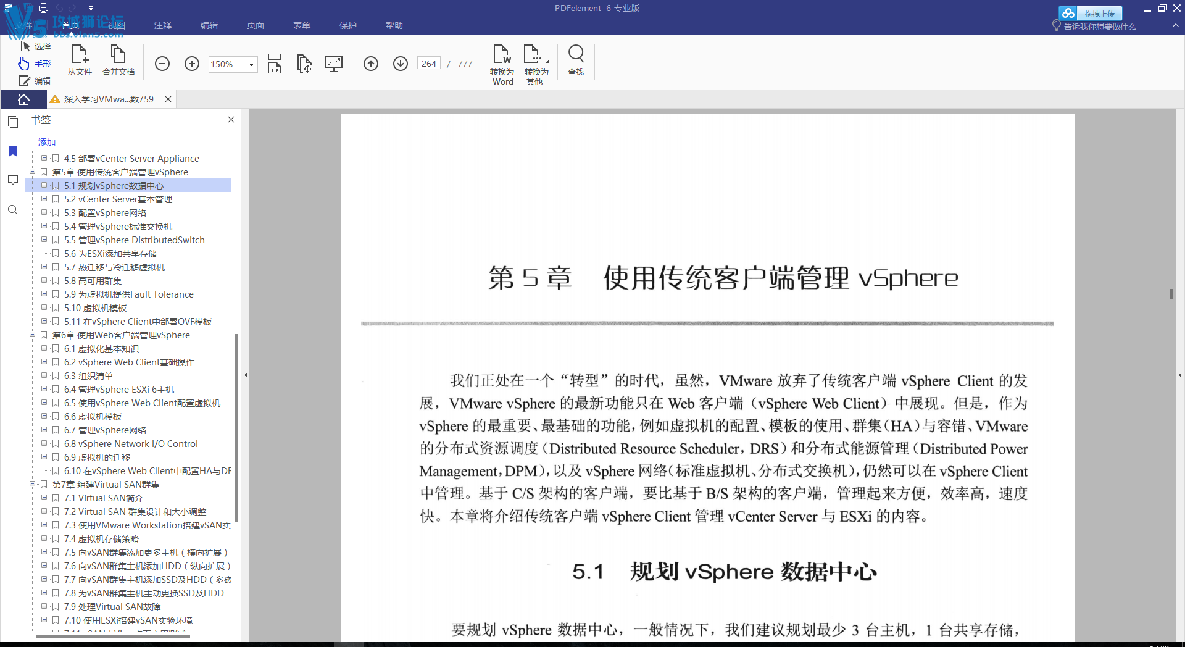Go to next page with the down arrow
The height and width of the screenshot is (647, 1185).
(x=400, y=64)
